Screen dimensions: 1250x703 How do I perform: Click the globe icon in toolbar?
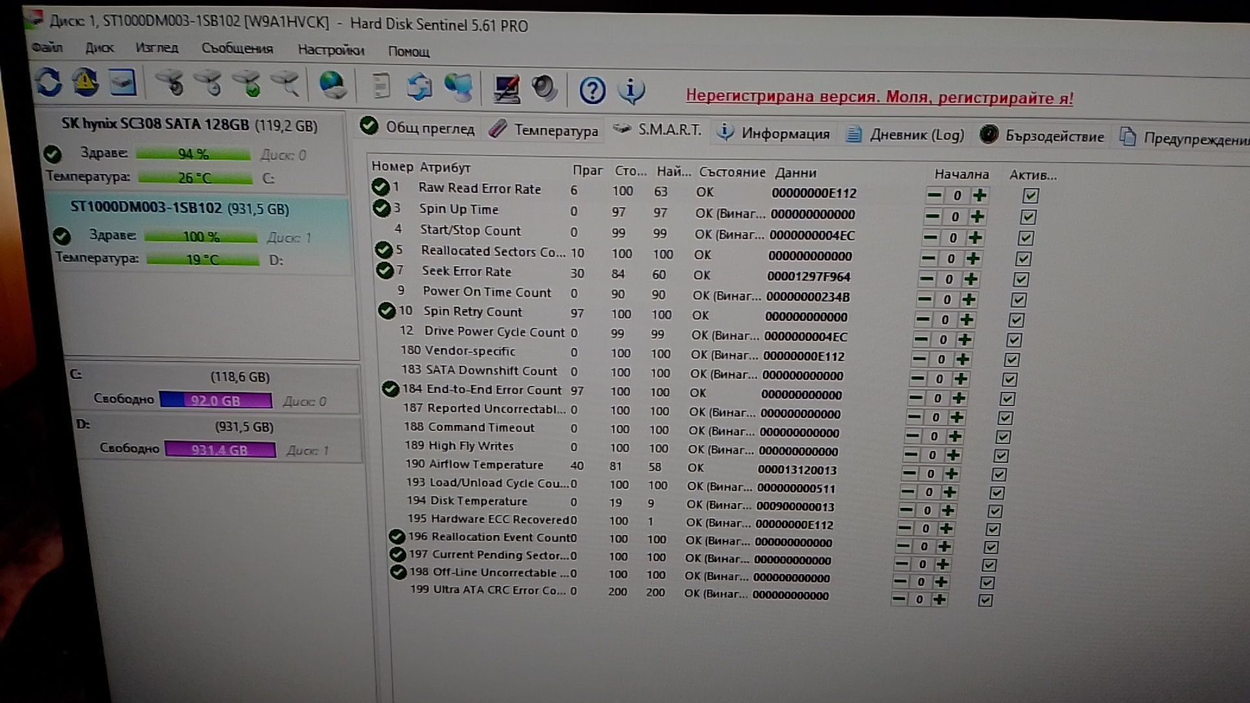333,85
